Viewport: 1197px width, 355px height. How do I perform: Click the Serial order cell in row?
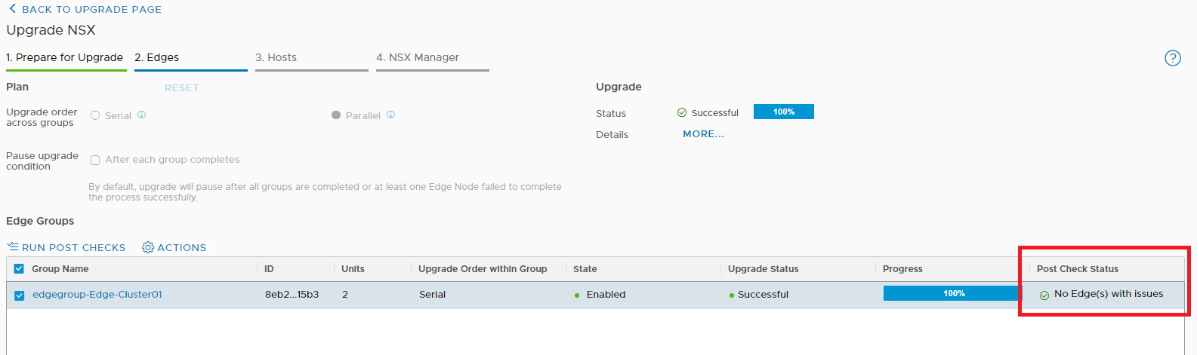432,295
